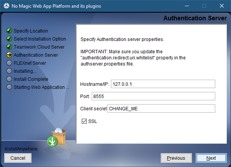Cancel the installation
This screenshot has height=167, width=231.
[18, 158]
